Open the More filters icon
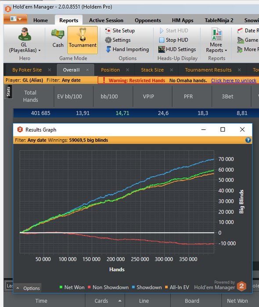259x307 pixels. pos(240,50)
